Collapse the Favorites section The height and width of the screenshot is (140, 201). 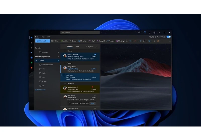58,48
